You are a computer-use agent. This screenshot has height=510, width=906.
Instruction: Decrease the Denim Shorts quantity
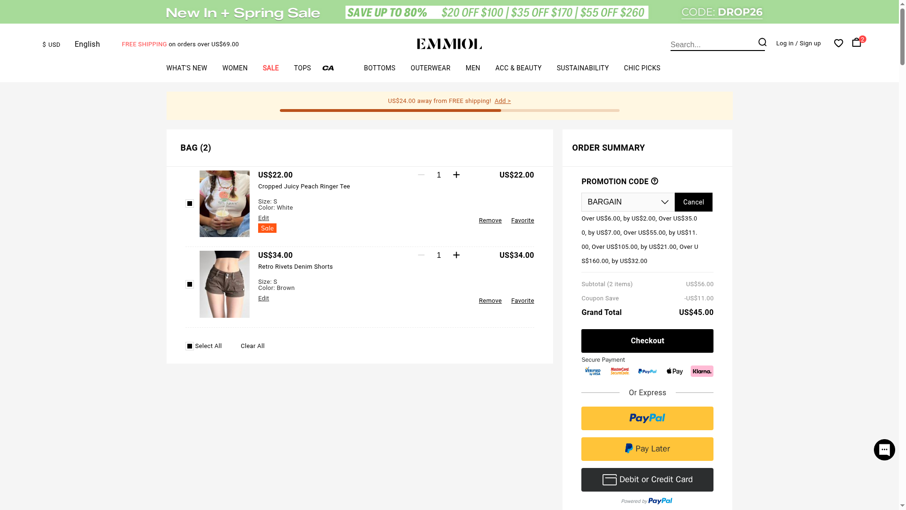(421, 255)
